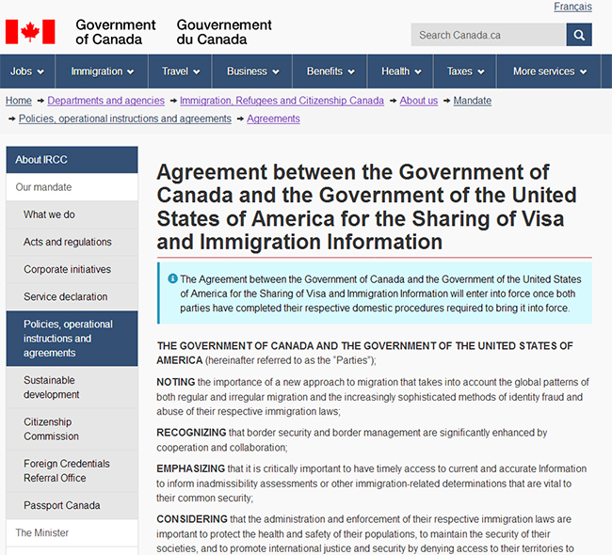Open Citizenship Commission sidebar item
Viewport: 612px width, 555px height.
72,429
